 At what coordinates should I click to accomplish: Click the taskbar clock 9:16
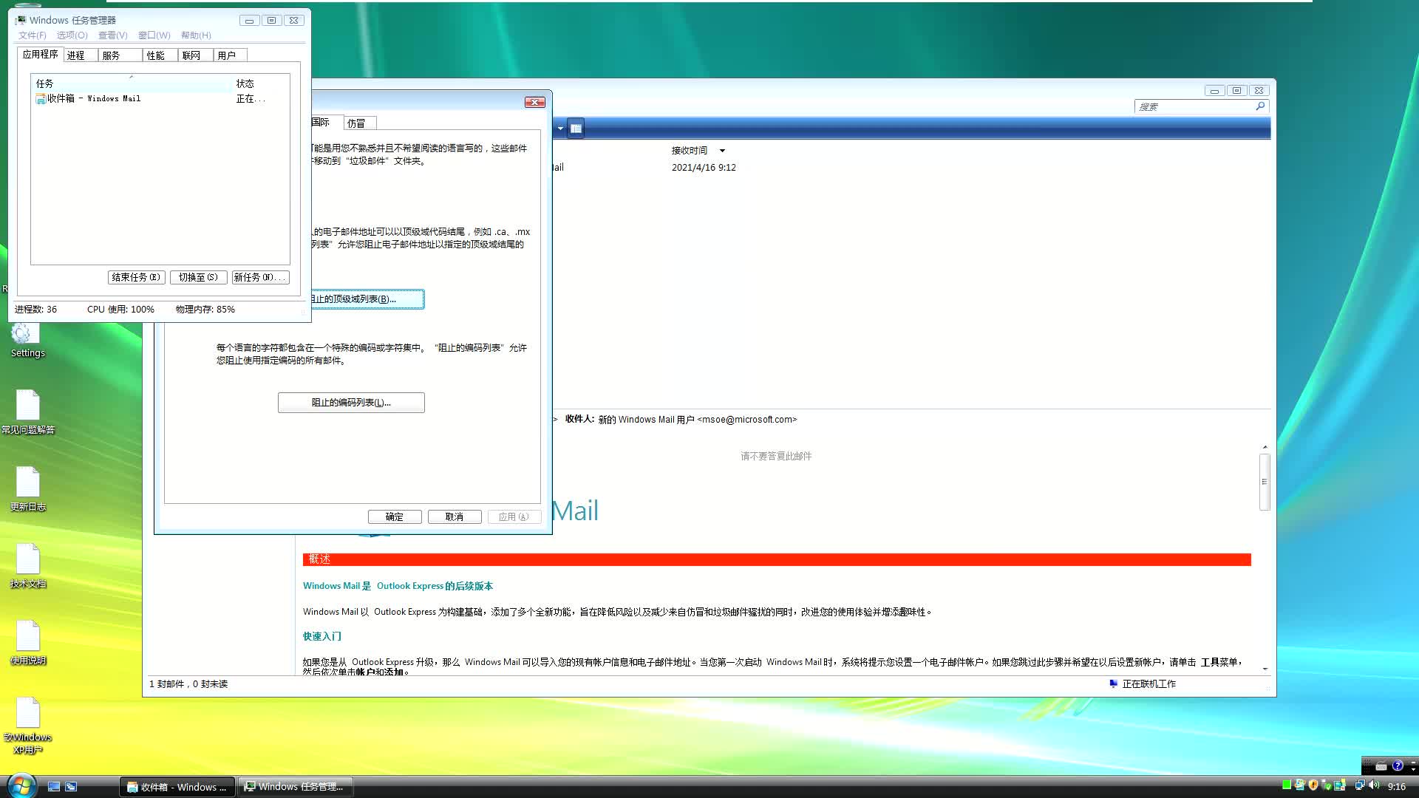(x=1397, y=787)
